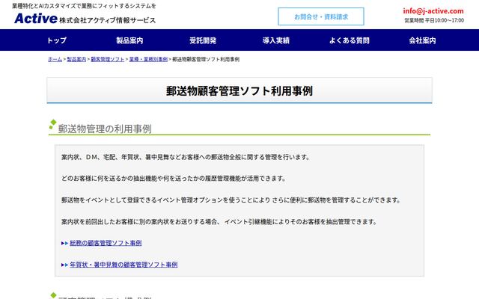479x299 pixels.
Task: Click the 営業時間 平日10:00〜17:00 text
Action: click(x=434, y=20)
